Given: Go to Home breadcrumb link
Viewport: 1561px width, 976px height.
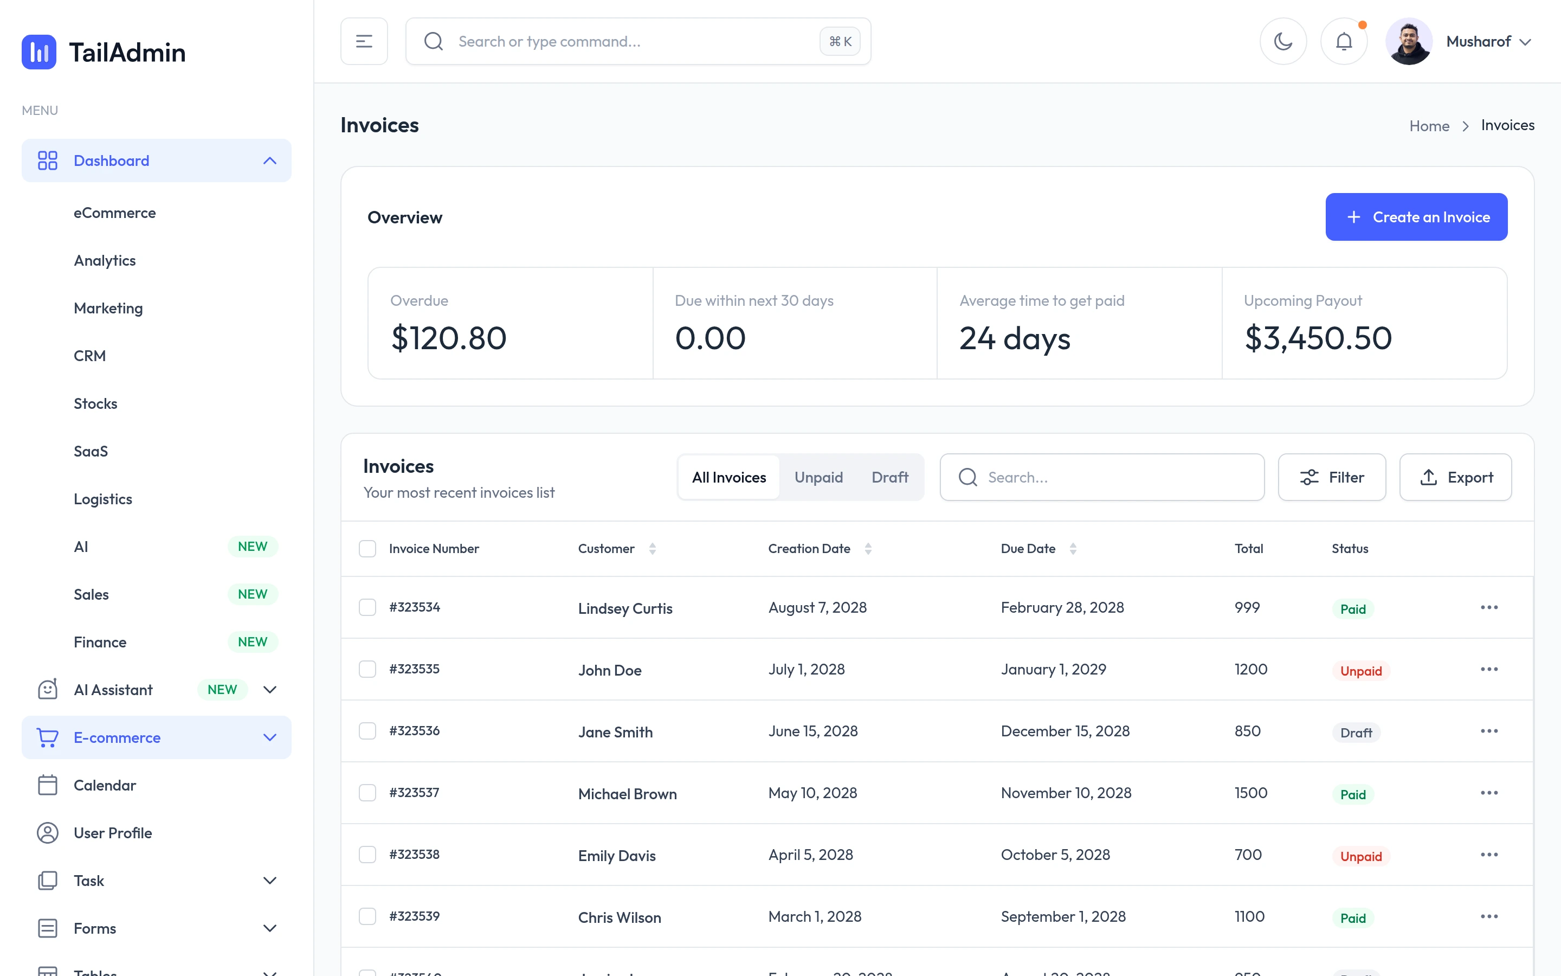Looking at the screenshot, I should [x=1429, y=126].
